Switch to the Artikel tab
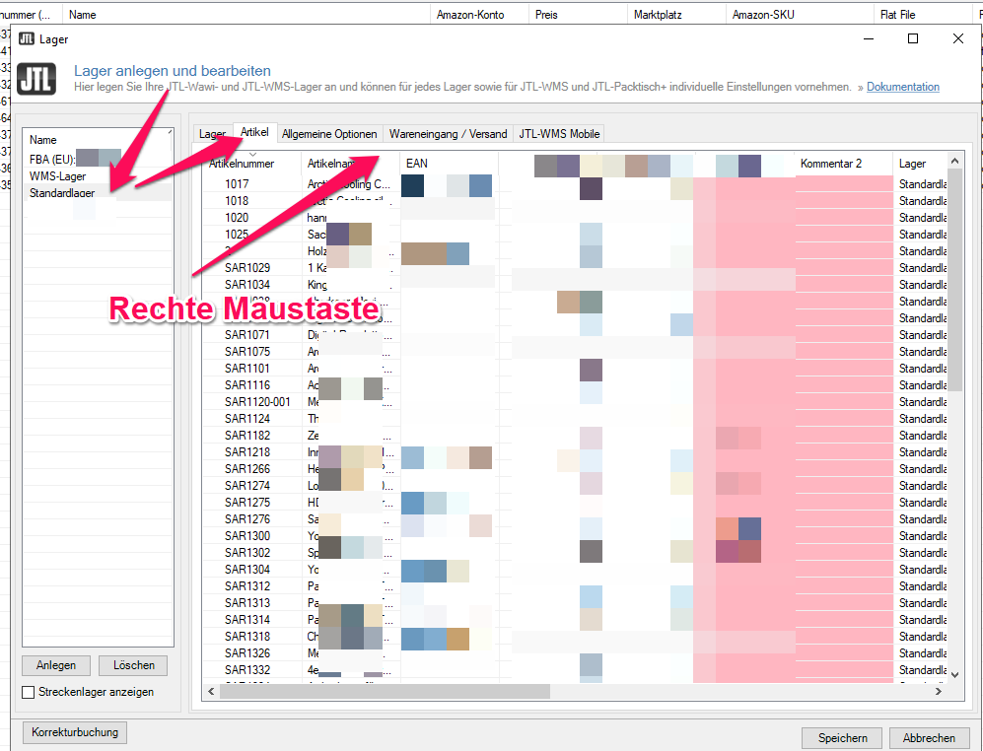 point(254,132)
